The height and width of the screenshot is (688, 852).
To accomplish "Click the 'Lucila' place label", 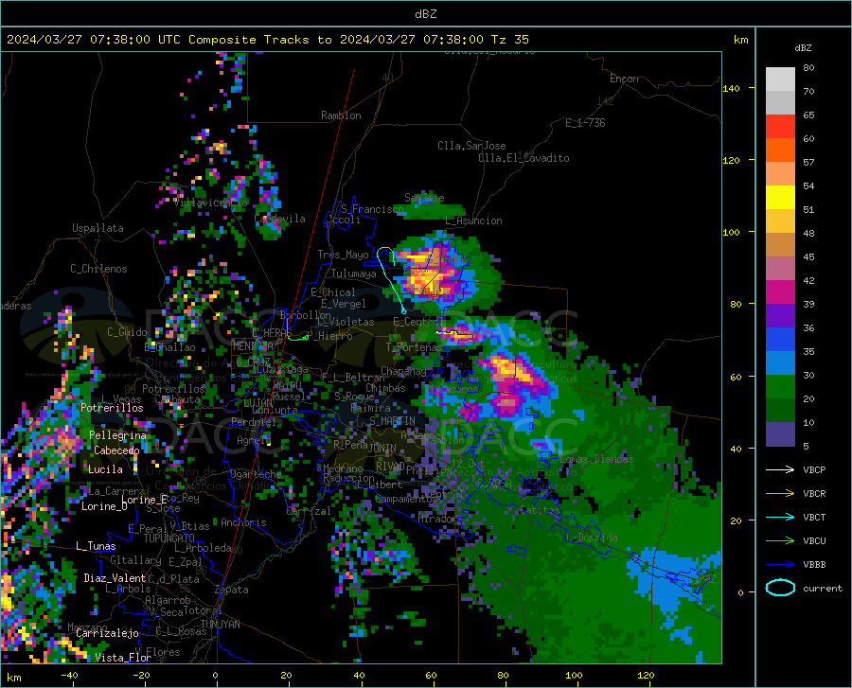I will coord(105,469).
